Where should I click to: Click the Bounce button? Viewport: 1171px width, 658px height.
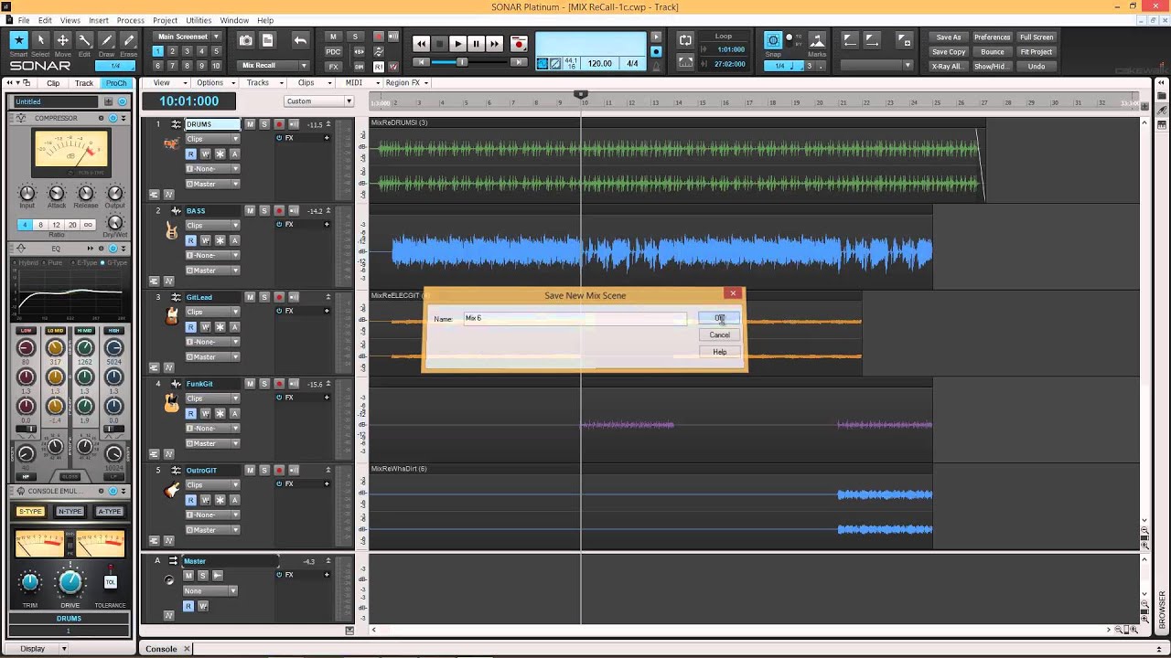tap(992, 52)
